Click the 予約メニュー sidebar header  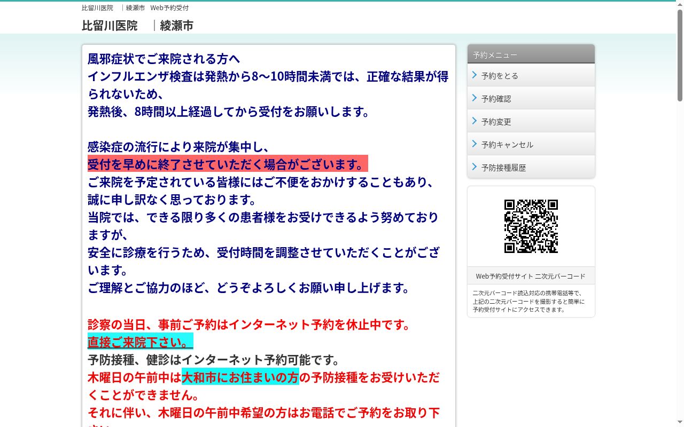[x=531, y=54]
